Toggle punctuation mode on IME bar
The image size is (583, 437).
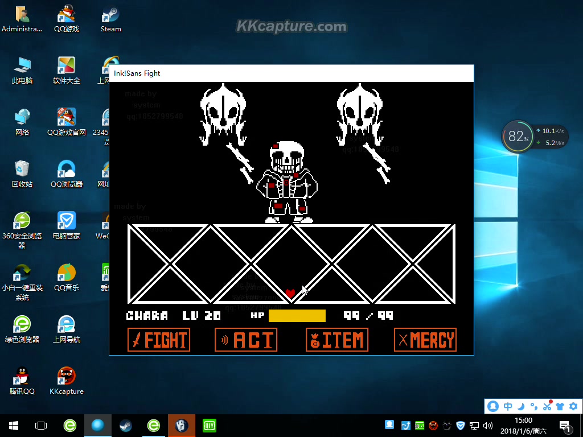click(534, 406)
